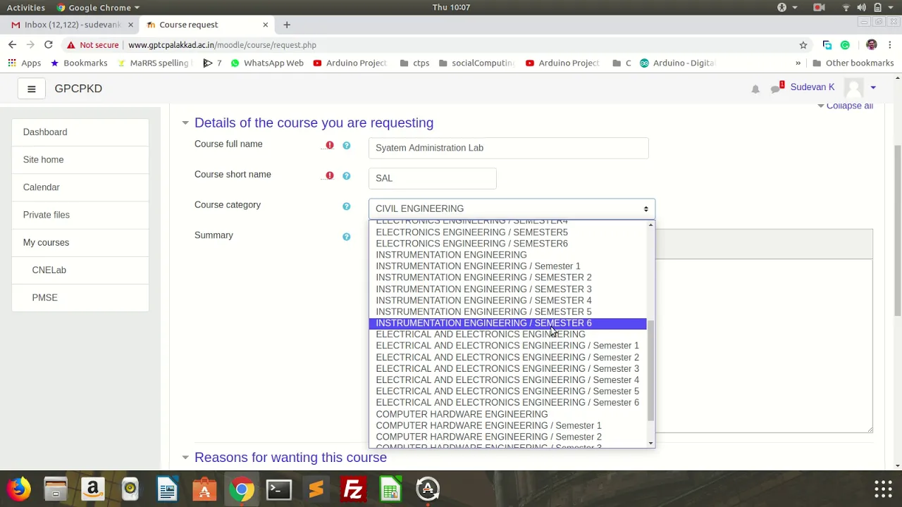Click scroll-down arrow of category list
This screenshot has width=902, height=507.
[x=650, y=444]
